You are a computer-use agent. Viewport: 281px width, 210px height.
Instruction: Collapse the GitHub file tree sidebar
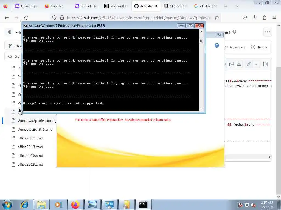[x=9, y=32]
